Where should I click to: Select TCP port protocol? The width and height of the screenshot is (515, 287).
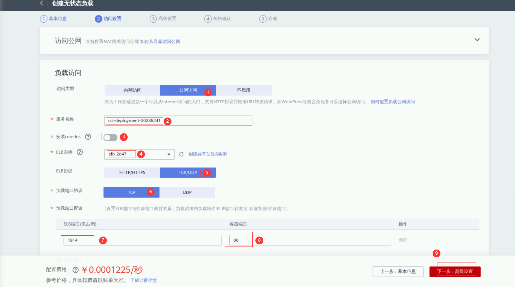(131, 192)
